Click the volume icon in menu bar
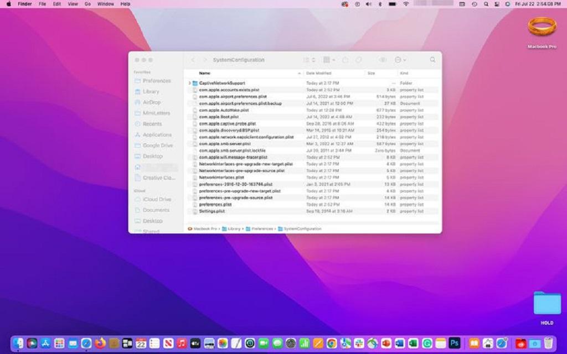 tap(368, 4)
